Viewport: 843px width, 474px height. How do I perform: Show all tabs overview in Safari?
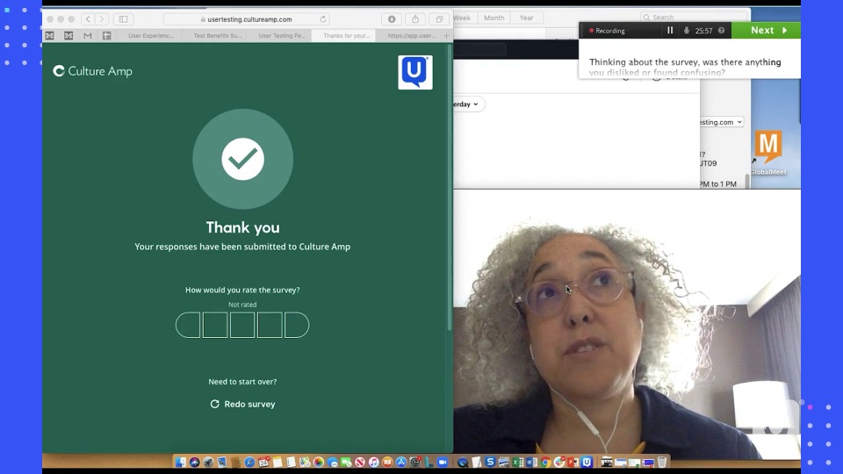[439, 18]
